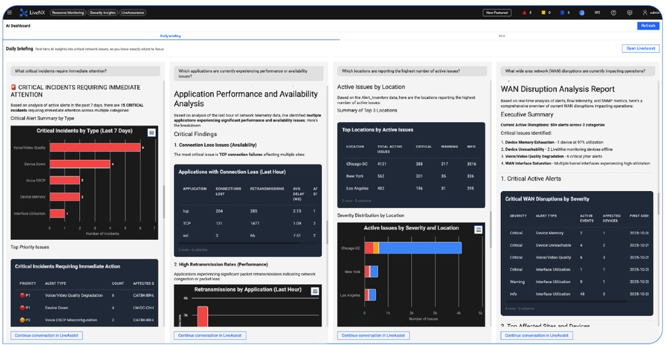Switch to the Daily briefing tab
The height and width of the screenshot is (345, 666).
pos(170,36)
